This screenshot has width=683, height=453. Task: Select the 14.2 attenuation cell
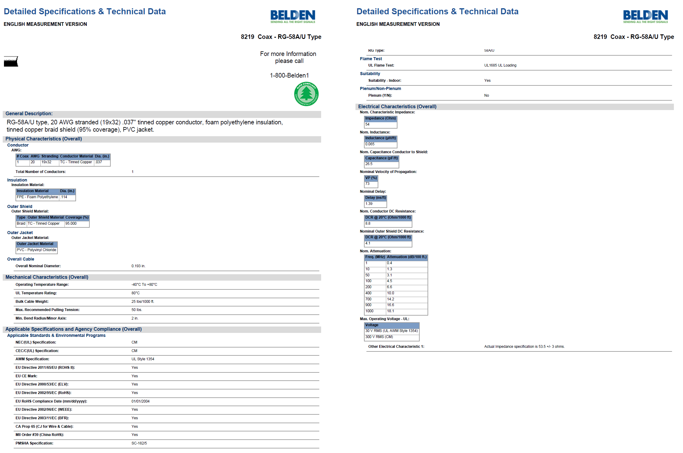click(407, 299)
